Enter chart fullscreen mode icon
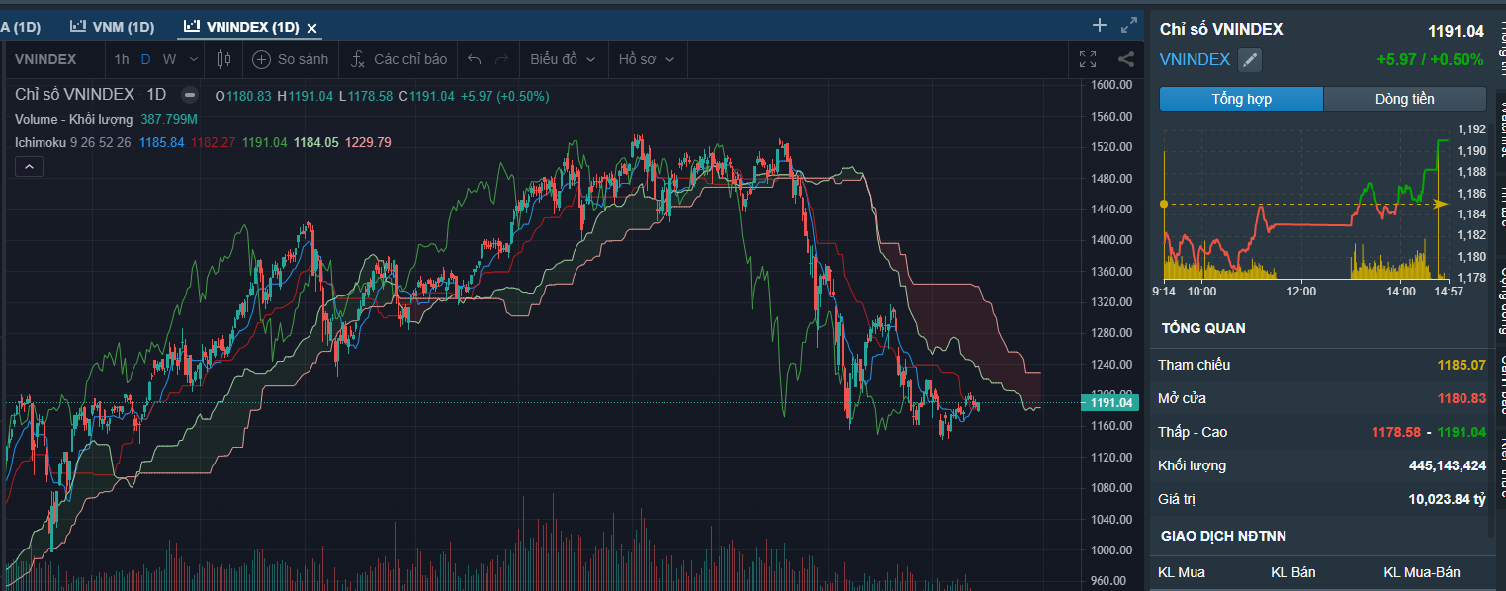The image size is (1506, 591). point(1088,59)
